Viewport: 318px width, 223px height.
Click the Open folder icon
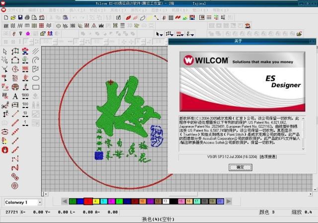(13, 18)
